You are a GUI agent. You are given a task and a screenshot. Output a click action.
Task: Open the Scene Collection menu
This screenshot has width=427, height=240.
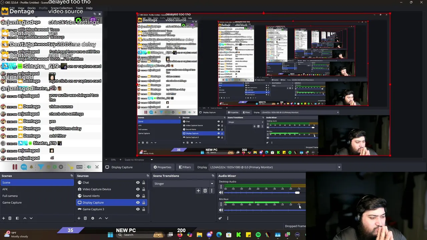pos(61,8)
